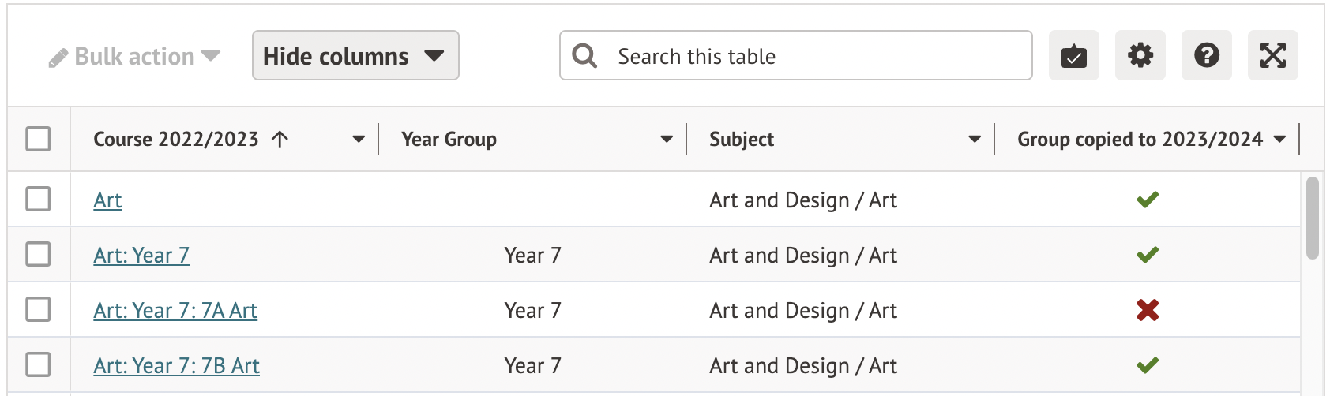Click the red cross for 7A Art
The height and width of the screenshot is (396, 1330).
(1148, 310)
